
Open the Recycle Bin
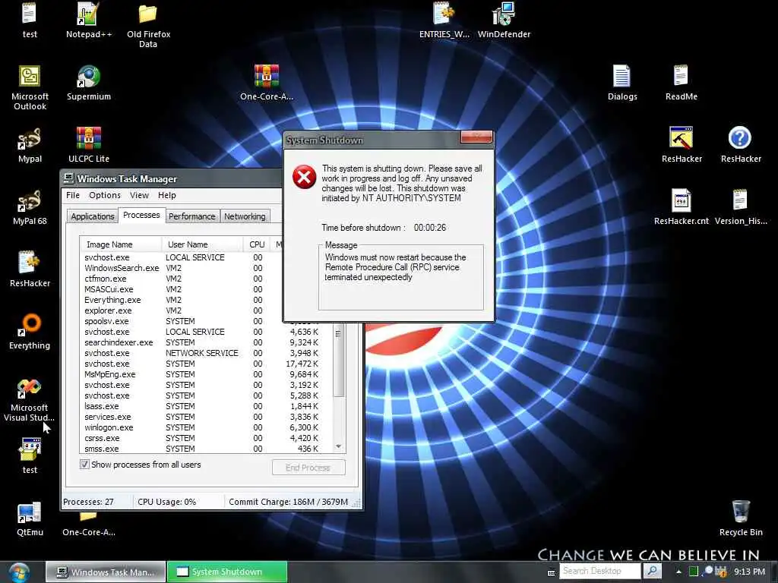740,518
